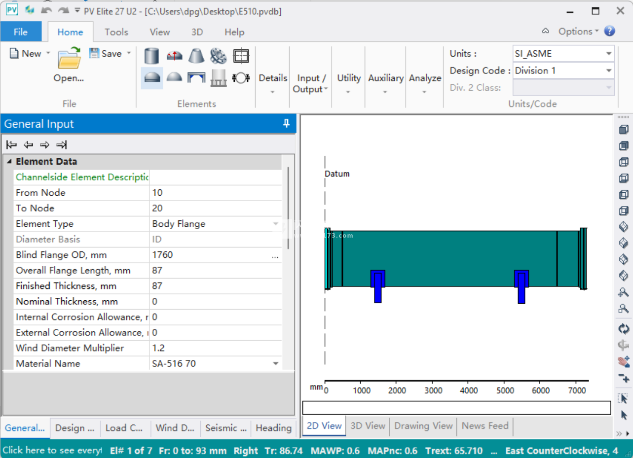Click the Save button

[x=105, y=53]
